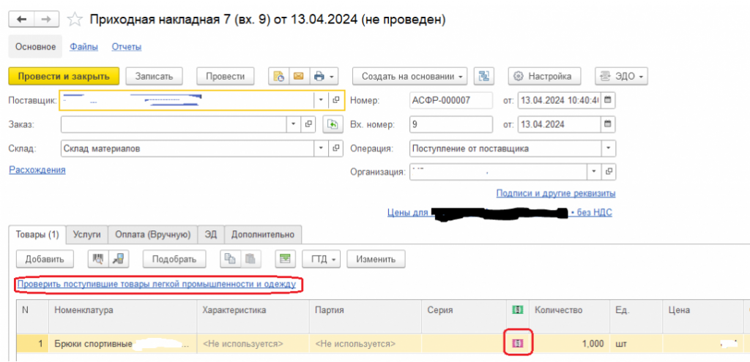Click quantity cell 1,000

point(569,343)
